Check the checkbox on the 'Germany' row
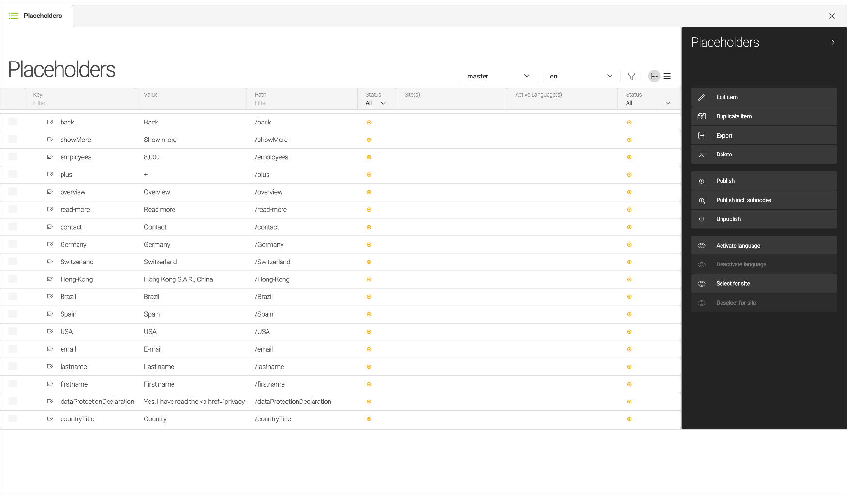Viewport: 847px width, 496px height. (13, 244)
